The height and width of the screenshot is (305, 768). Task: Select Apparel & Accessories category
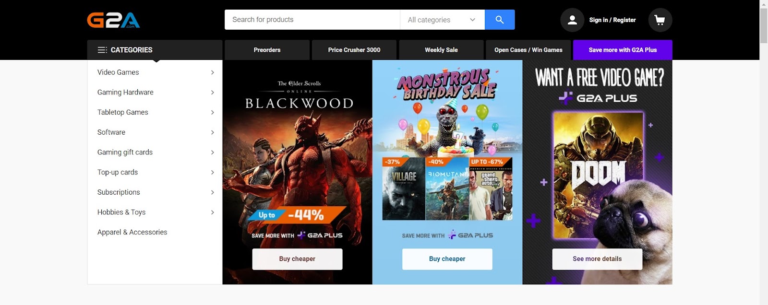pyautogui.click(x=132, y=232)
